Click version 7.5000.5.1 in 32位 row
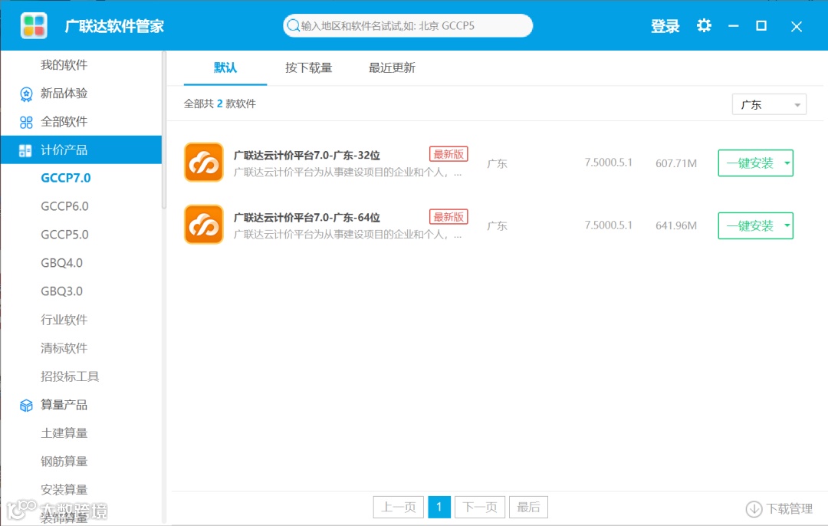 pyautogui.click(x=608, y=163)
